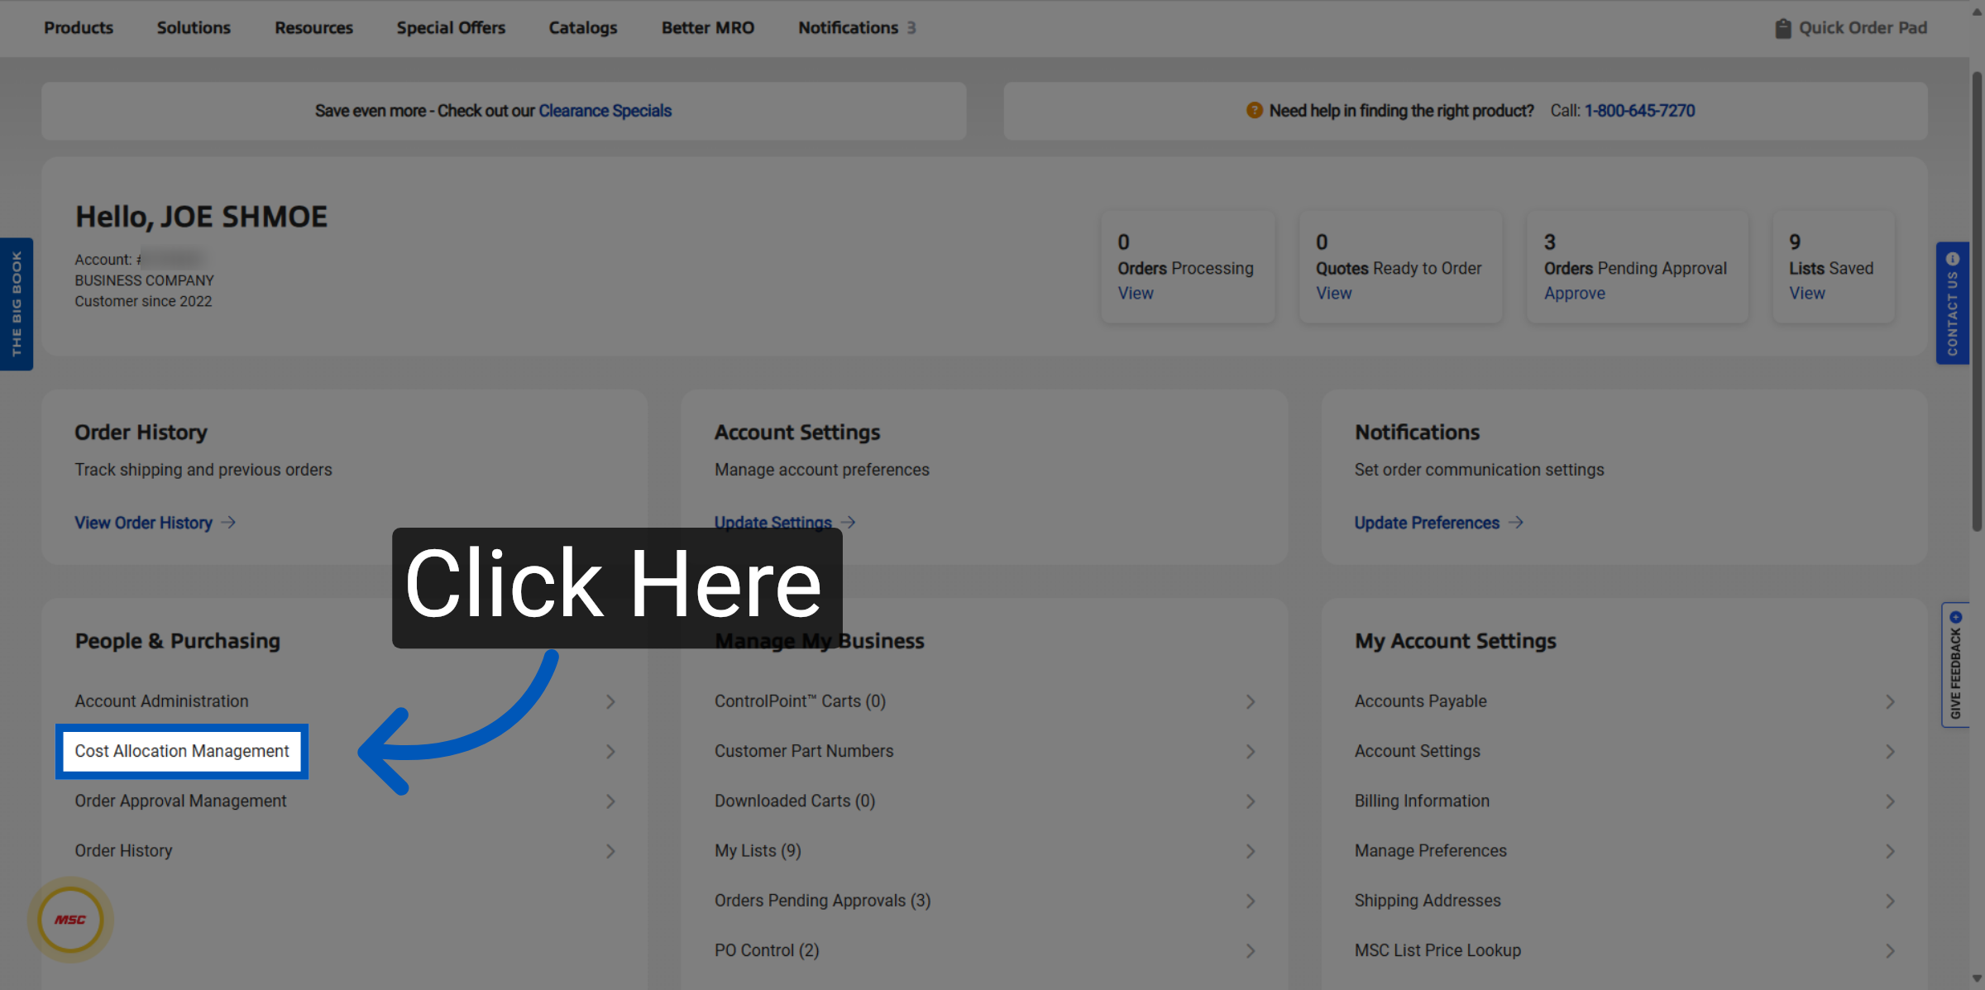Open Orders Pending Approvals (3)
Viewport: 1985px width, 990px height.
(822, 901)
